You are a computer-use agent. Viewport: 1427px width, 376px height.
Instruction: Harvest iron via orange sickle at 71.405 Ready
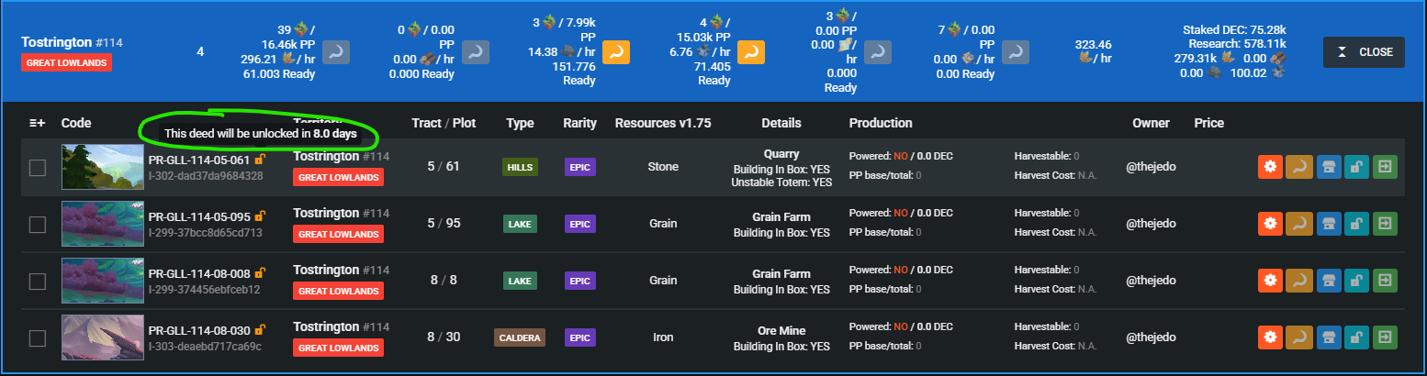coord(753,52)
